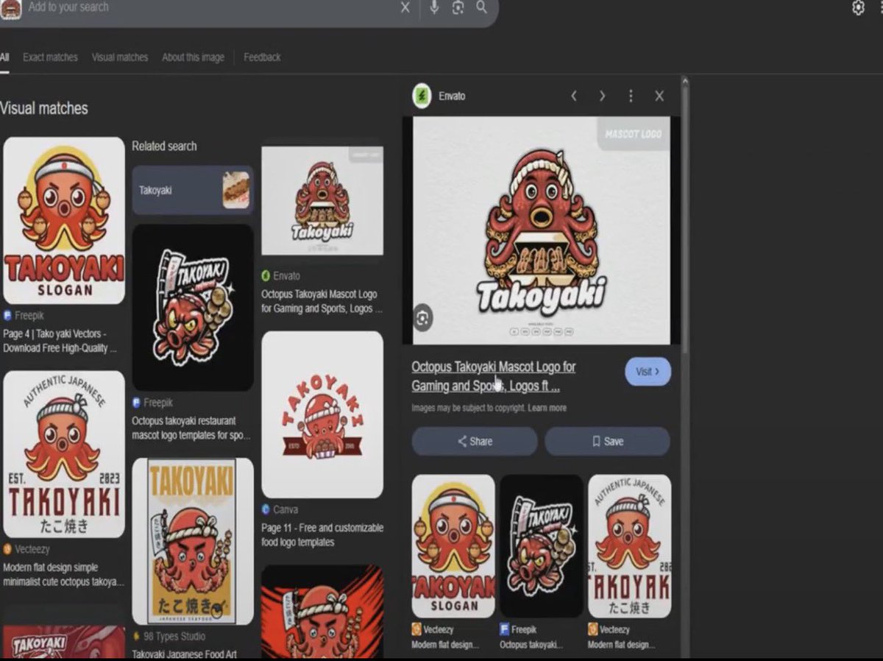Screen dimensions: 883x661
Task: Search within preview image lens icon
Action: [422, 318]
